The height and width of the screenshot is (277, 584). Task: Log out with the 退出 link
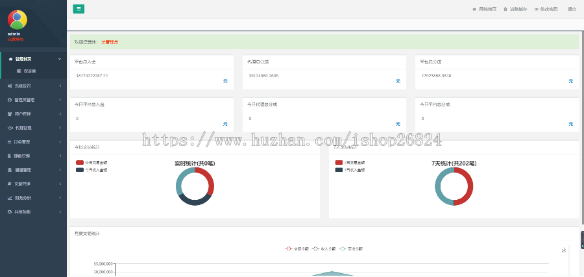pos(572,9)
